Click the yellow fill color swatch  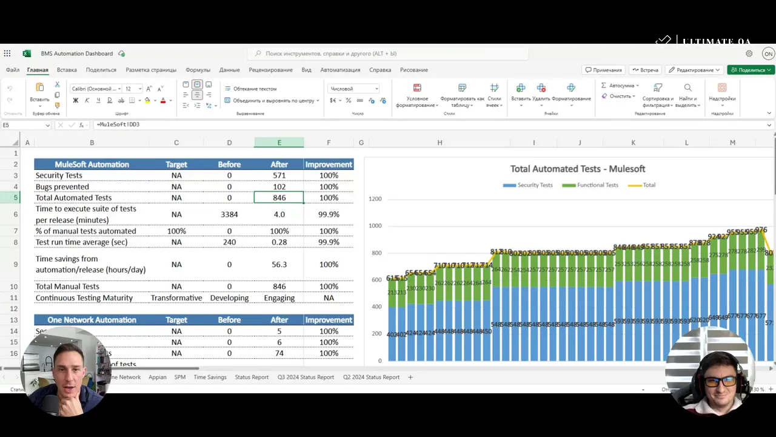(x=147, y=101)
